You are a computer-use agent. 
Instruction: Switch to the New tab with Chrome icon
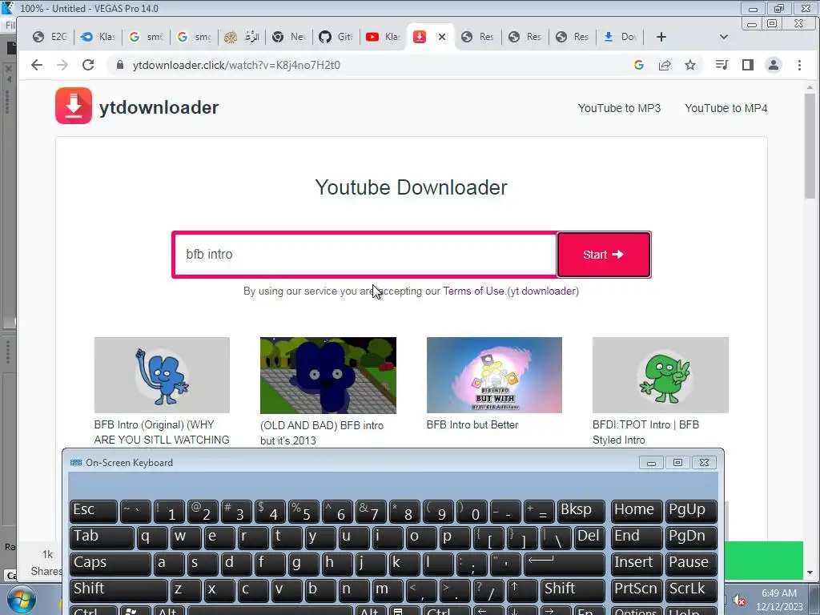coord(288,37)
